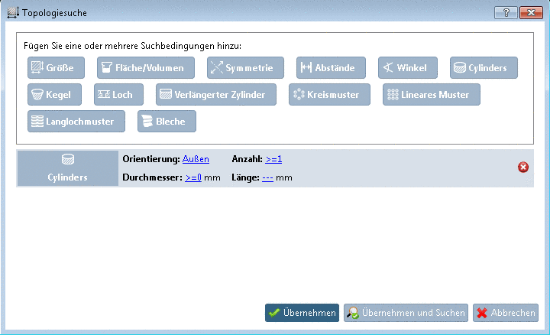Change Orientierung value Außen
This screenshot has height=335, width=550.
(x=196, y=159)
